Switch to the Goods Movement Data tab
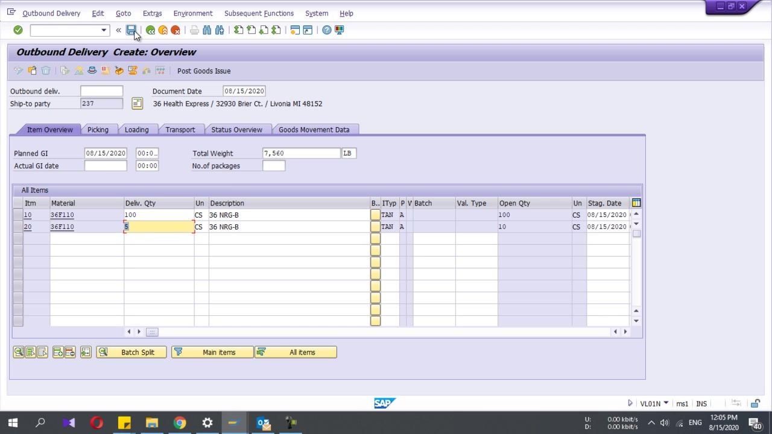772x434 pixels. coord(314,130)
